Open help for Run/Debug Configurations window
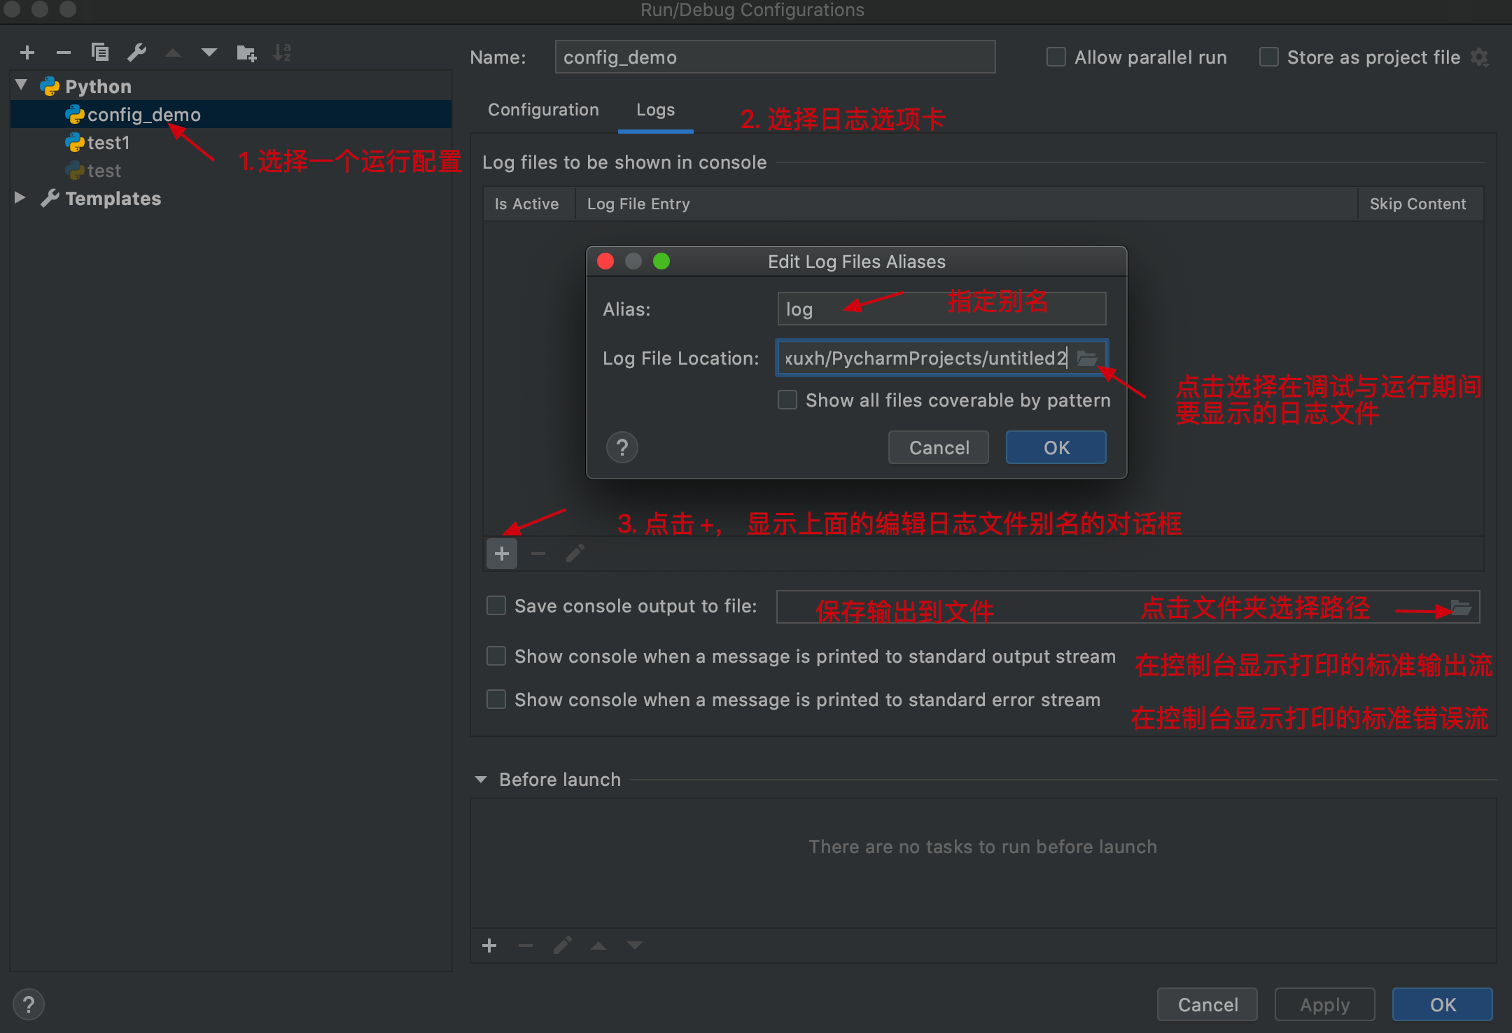Image resolution: width=1512 pixels, height=1033 pixels. pyautogui.click(x=29, y=1004)
